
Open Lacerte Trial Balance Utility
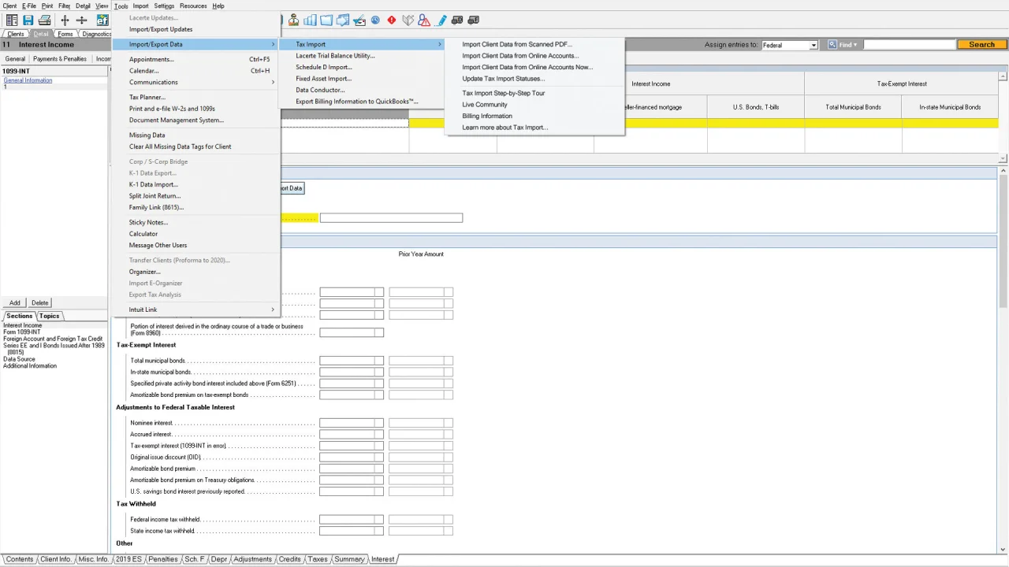pos(335,56)
